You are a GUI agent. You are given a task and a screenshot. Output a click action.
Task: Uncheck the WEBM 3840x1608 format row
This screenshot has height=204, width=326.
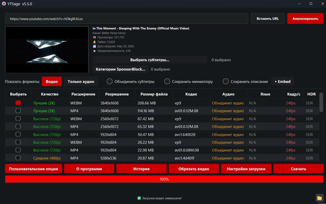coord(18,103)
